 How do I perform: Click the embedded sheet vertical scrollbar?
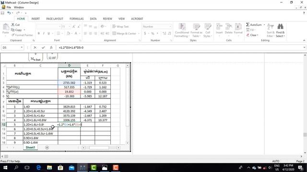click(128, 104)
